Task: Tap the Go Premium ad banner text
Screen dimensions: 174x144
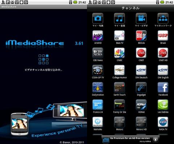Action: (x=130, y=138)
